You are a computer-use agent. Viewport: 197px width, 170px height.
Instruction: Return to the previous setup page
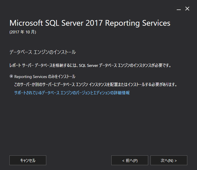click(130, 160)
